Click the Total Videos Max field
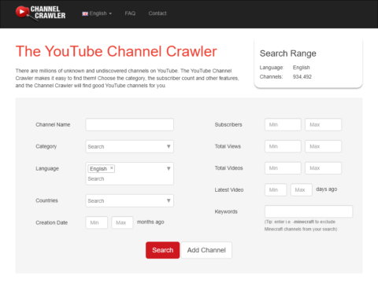378x283 pixels. pyautogui.click(x=324, y=168)
